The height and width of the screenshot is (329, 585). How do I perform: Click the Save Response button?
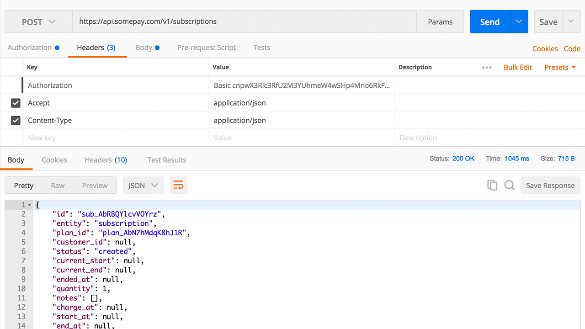(550, 185)
